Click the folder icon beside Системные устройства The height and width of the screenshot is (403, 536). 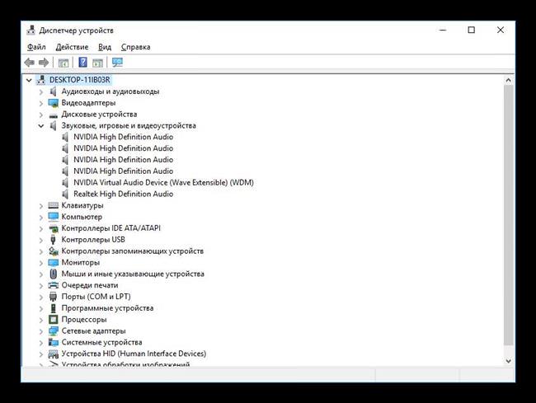pos(54,342)
